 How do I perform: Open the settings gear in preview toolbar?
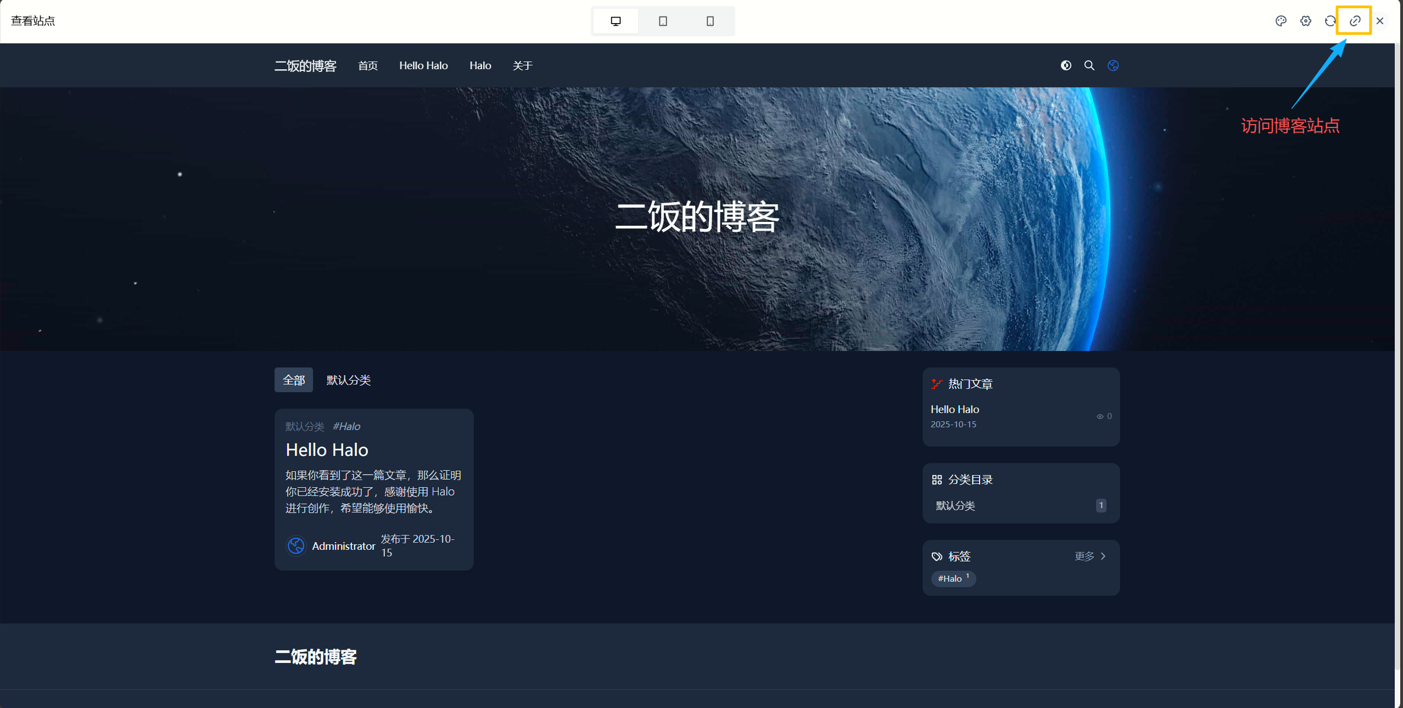coord(1306,21)
